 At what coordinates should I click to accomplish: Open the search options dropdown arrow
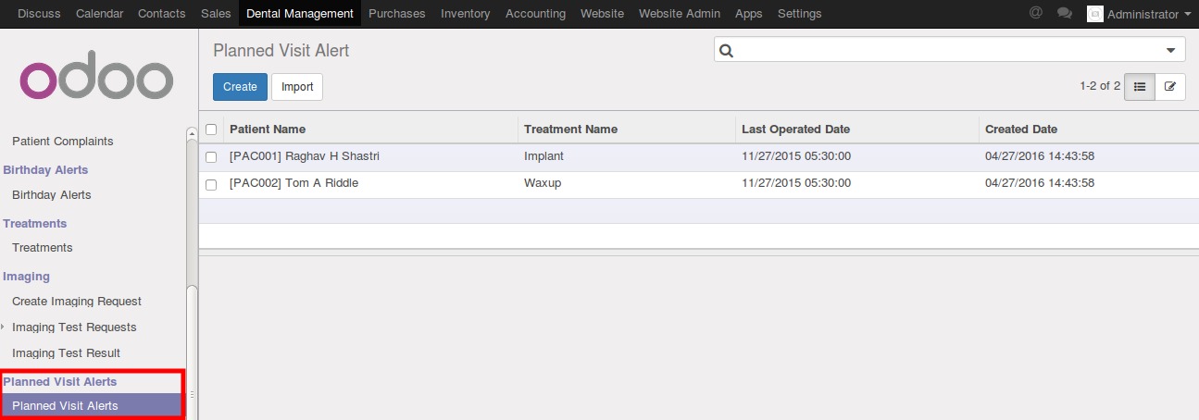pos(1170,51)
